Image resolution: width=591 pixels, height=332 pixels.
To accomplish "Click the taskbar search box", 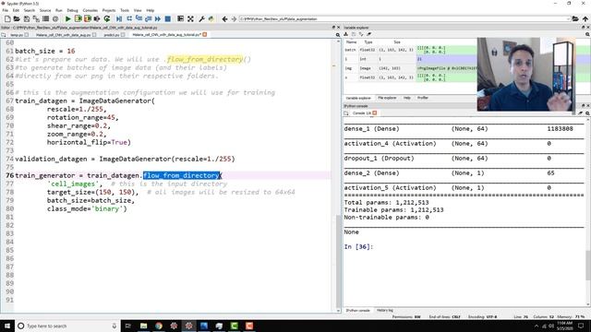I will point(67,326).
